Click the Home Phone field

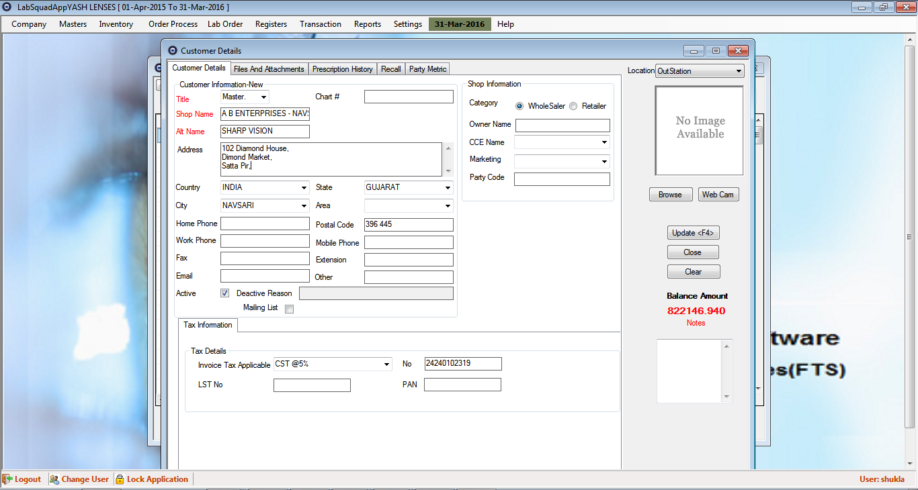[265, 224]
